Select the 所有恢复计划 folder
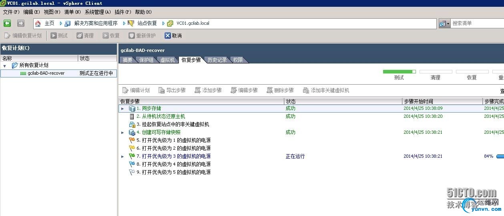The width and height of the screenshot is (504, 216). click(30, 65)
